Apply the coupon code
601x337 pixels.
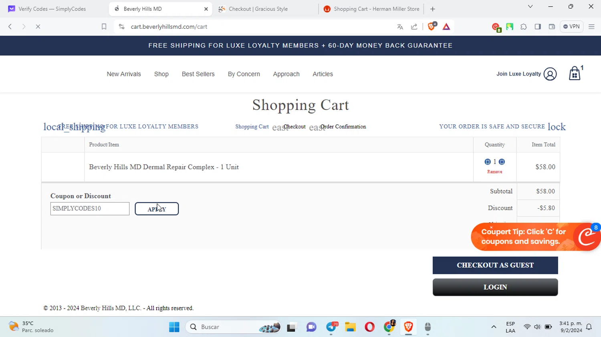(x=157, y=209)
